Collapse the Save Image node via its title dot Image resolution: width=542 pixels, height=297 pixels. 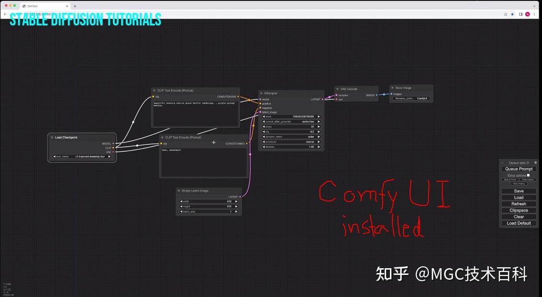(x=392, y=88)
